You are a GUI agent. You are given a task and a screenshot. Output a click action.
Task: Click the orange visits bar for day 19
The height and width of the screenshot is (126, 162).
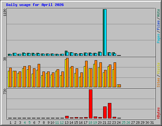96,74
